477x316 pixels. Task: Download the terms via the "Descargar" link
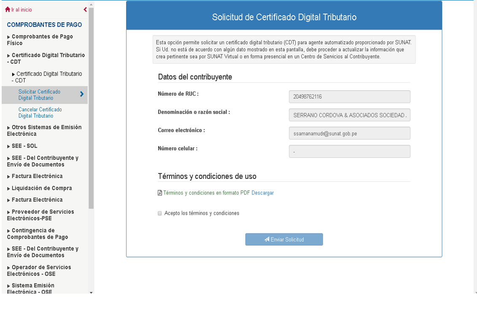pos(263,192)
